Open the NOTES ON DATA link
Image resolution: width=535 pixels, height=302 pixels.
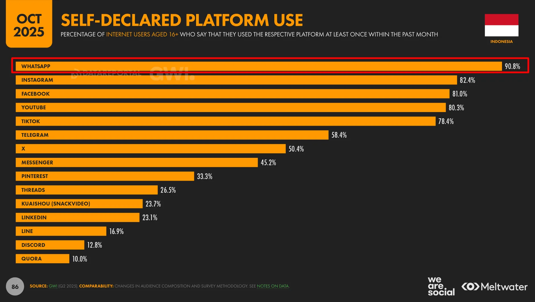273,286
